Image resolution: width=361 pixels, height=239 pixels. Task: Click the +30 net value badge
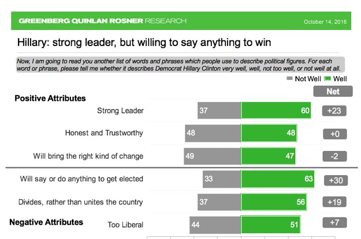pyautogui.click(x=334, y=180)
